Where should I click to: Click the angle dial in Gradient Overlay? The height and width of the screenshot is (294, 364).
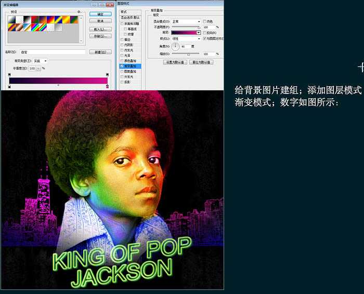175,46
